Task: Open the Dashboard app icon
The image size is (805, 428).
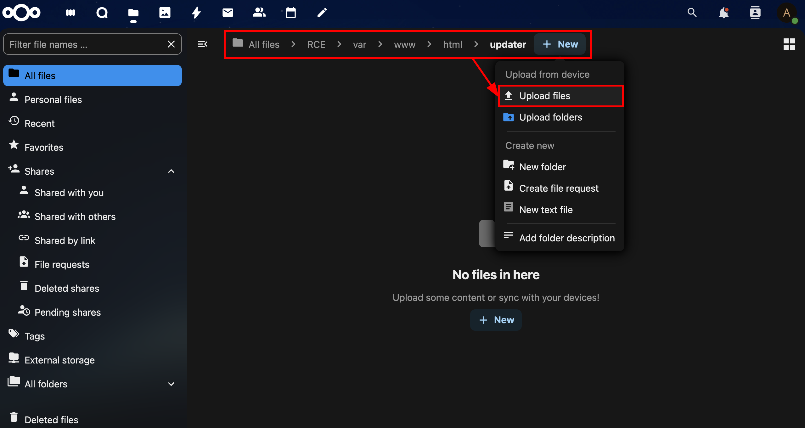Action: pos(70,13)
